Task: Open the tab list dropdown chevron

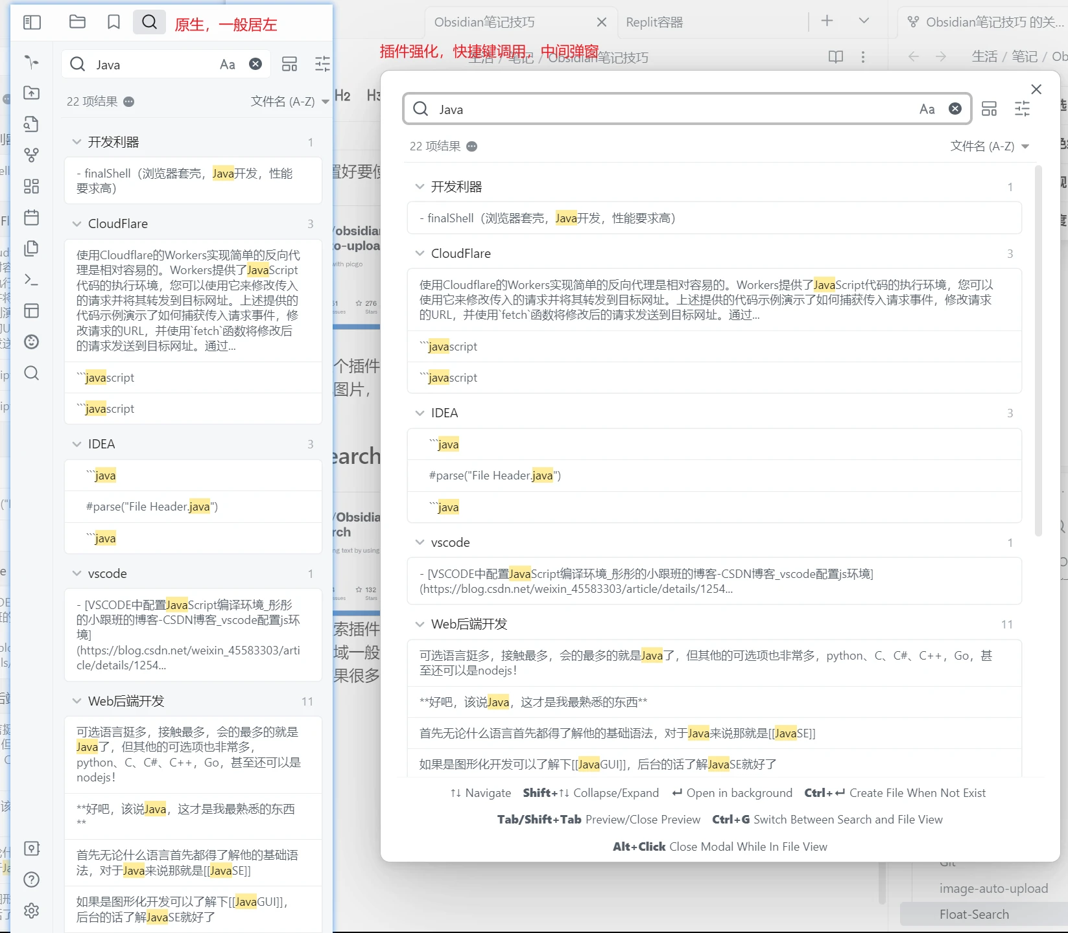Action: pos(864,21)
